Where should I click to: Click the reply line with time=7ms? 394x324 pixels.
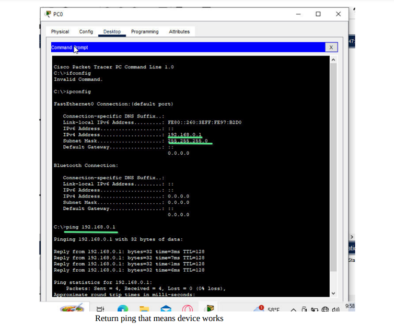129,258
